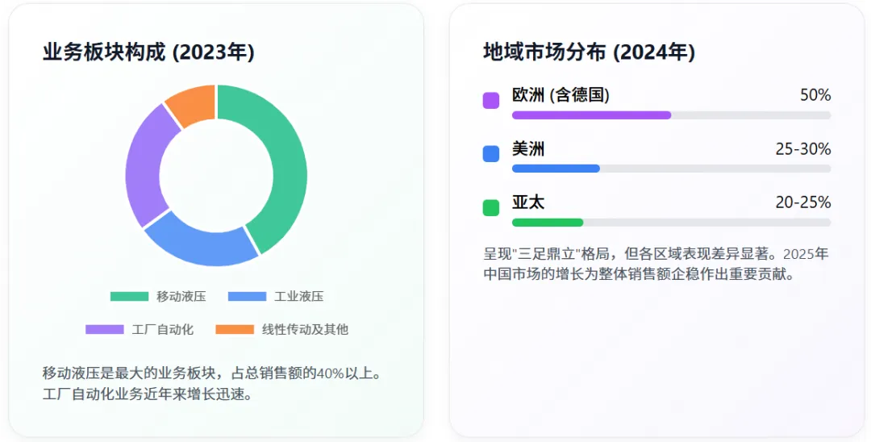Click the 亚太 green progress bar
Viewport: 871px width, 442px height.
pos(548,222)
